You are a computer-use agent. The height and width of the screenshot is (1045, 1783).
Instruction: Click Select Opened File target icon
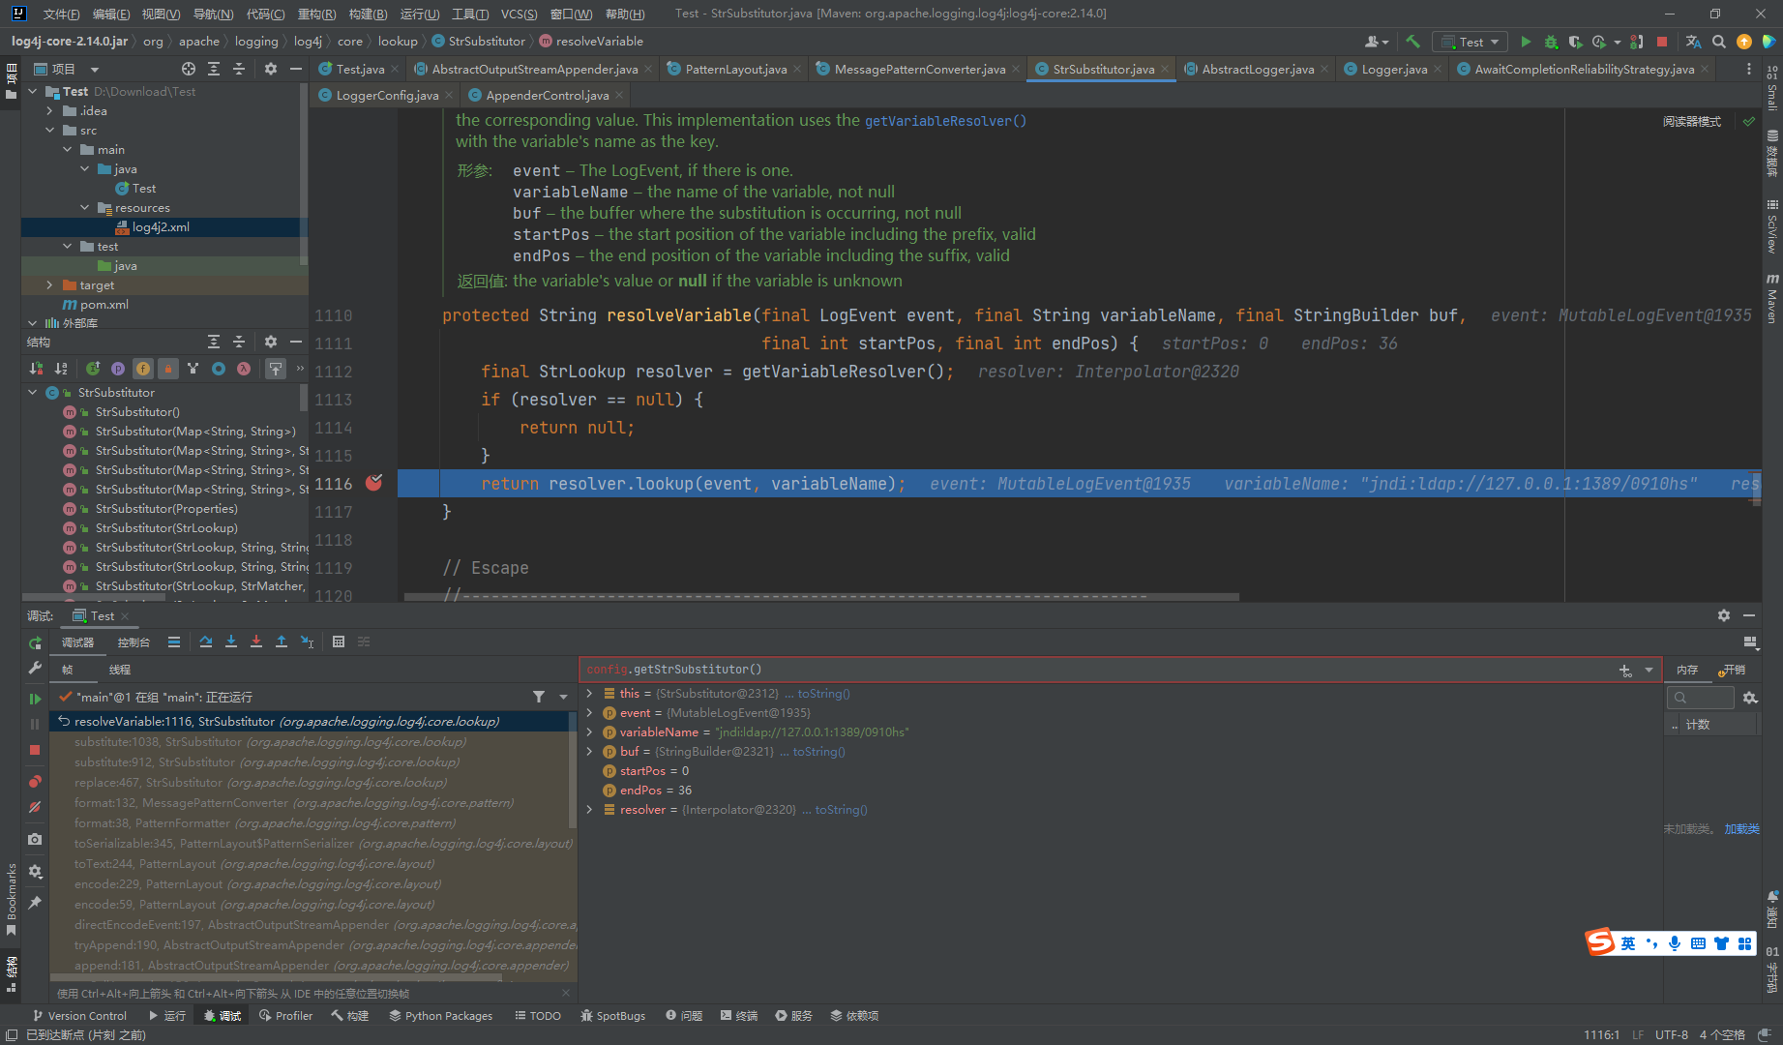(189, 69)
